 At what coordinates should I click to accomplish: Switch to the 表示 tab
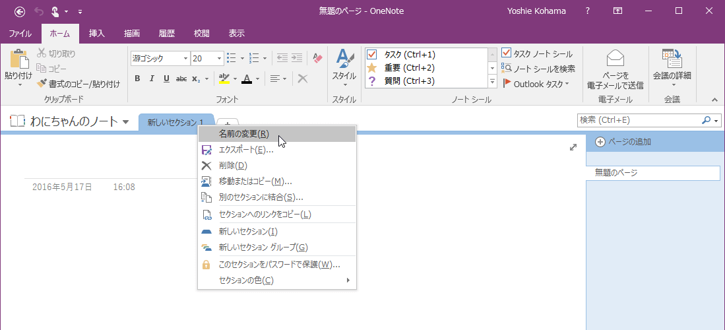pyautogui.click(x=237, y=33)
